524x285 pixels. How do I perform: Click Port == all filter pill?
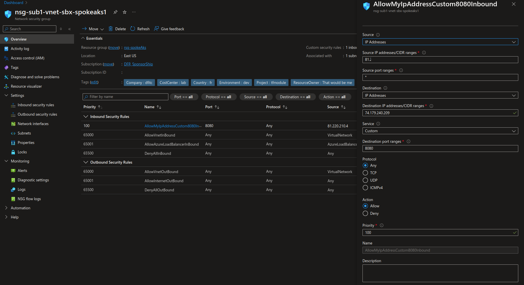click(184, 97)
